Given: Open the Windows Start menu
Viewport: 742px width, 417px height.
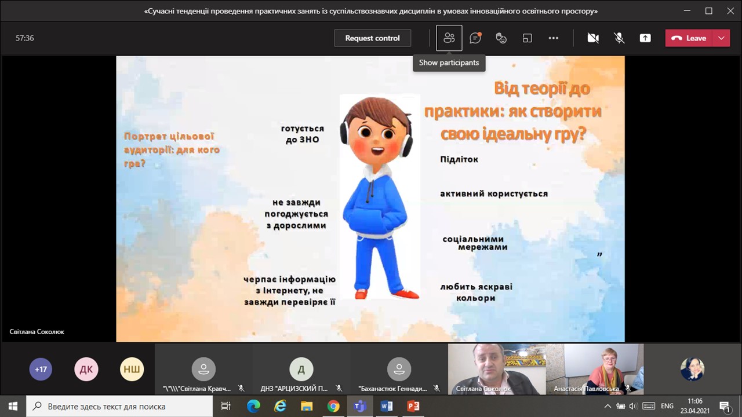Looking at the screenshot, I should pyautogui.click(x=13, y=406).
